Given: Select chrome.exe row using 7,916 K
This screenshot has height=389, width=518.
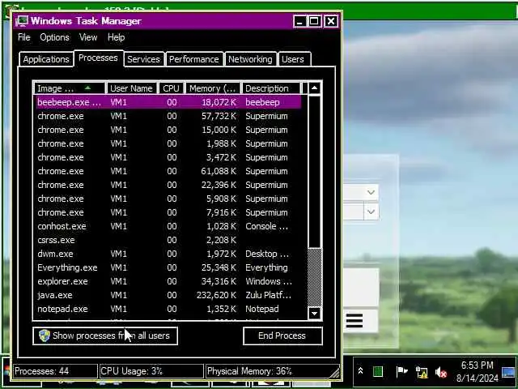Looking at the screenshot, I should [168, 212].
